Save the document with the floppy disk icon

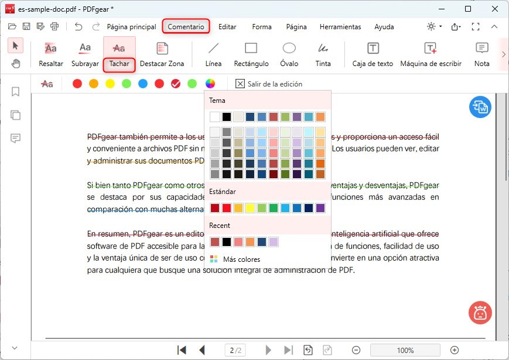coord(26,26)
